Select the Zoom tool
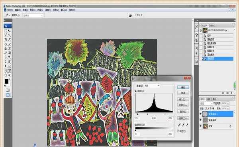The height and width of the screenshot is (147, 239). click(9, 75)
